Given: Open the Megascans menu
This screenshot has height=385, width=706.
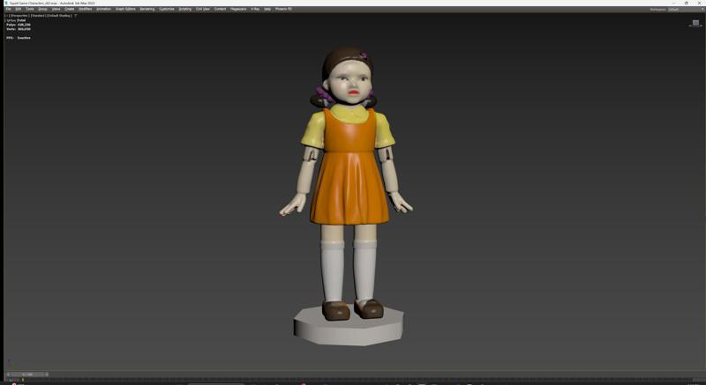Looking at the screenshot, I should tap(238, 9).
